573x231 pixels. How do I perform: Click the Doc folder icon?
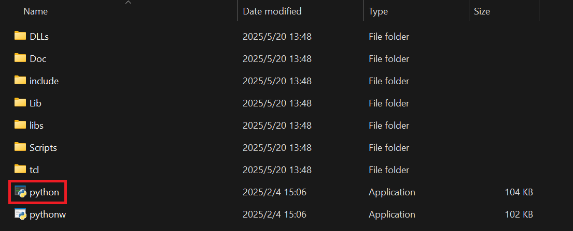pyautogui.click(x=20, y=58)
